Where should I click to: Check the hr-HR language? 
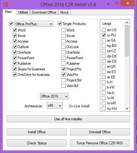coord(104,103)
